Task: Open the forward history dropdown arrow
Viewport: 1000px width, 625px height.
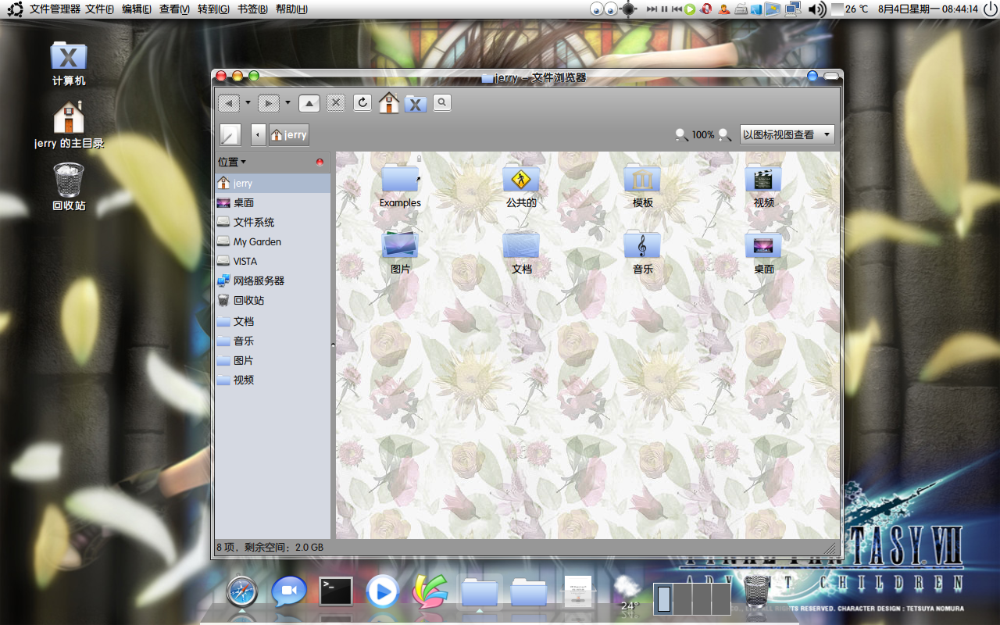Action: [287, 102]
